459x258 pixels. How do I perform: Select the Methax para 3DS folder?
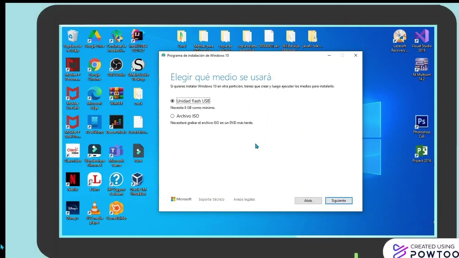coord(203,36)
